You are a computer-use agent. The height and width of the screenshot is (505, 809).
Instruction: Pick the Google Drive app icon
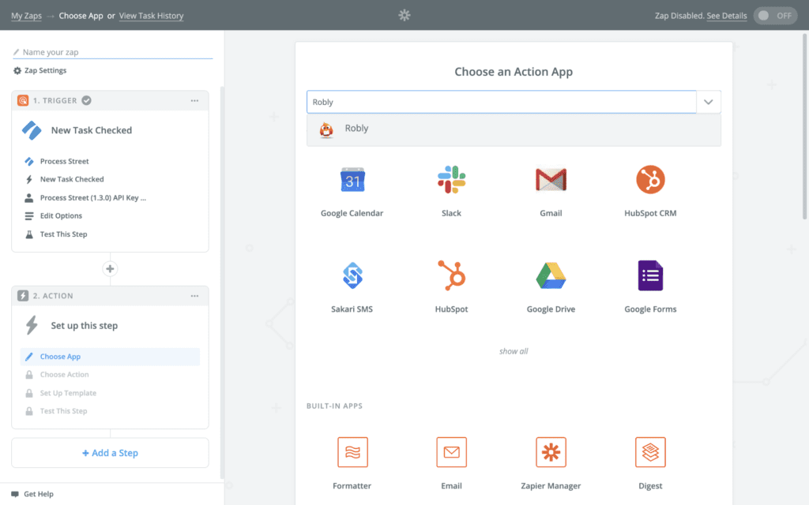click(x=551, y=275)
